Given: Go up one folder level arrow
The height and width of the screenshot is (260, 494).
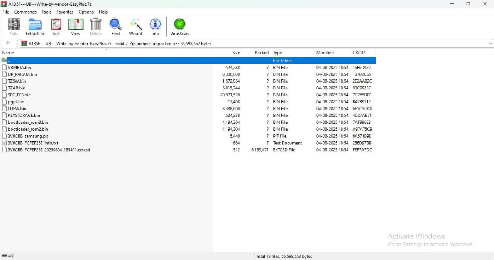Looking at the screenshot, I should tap(8, 44).
